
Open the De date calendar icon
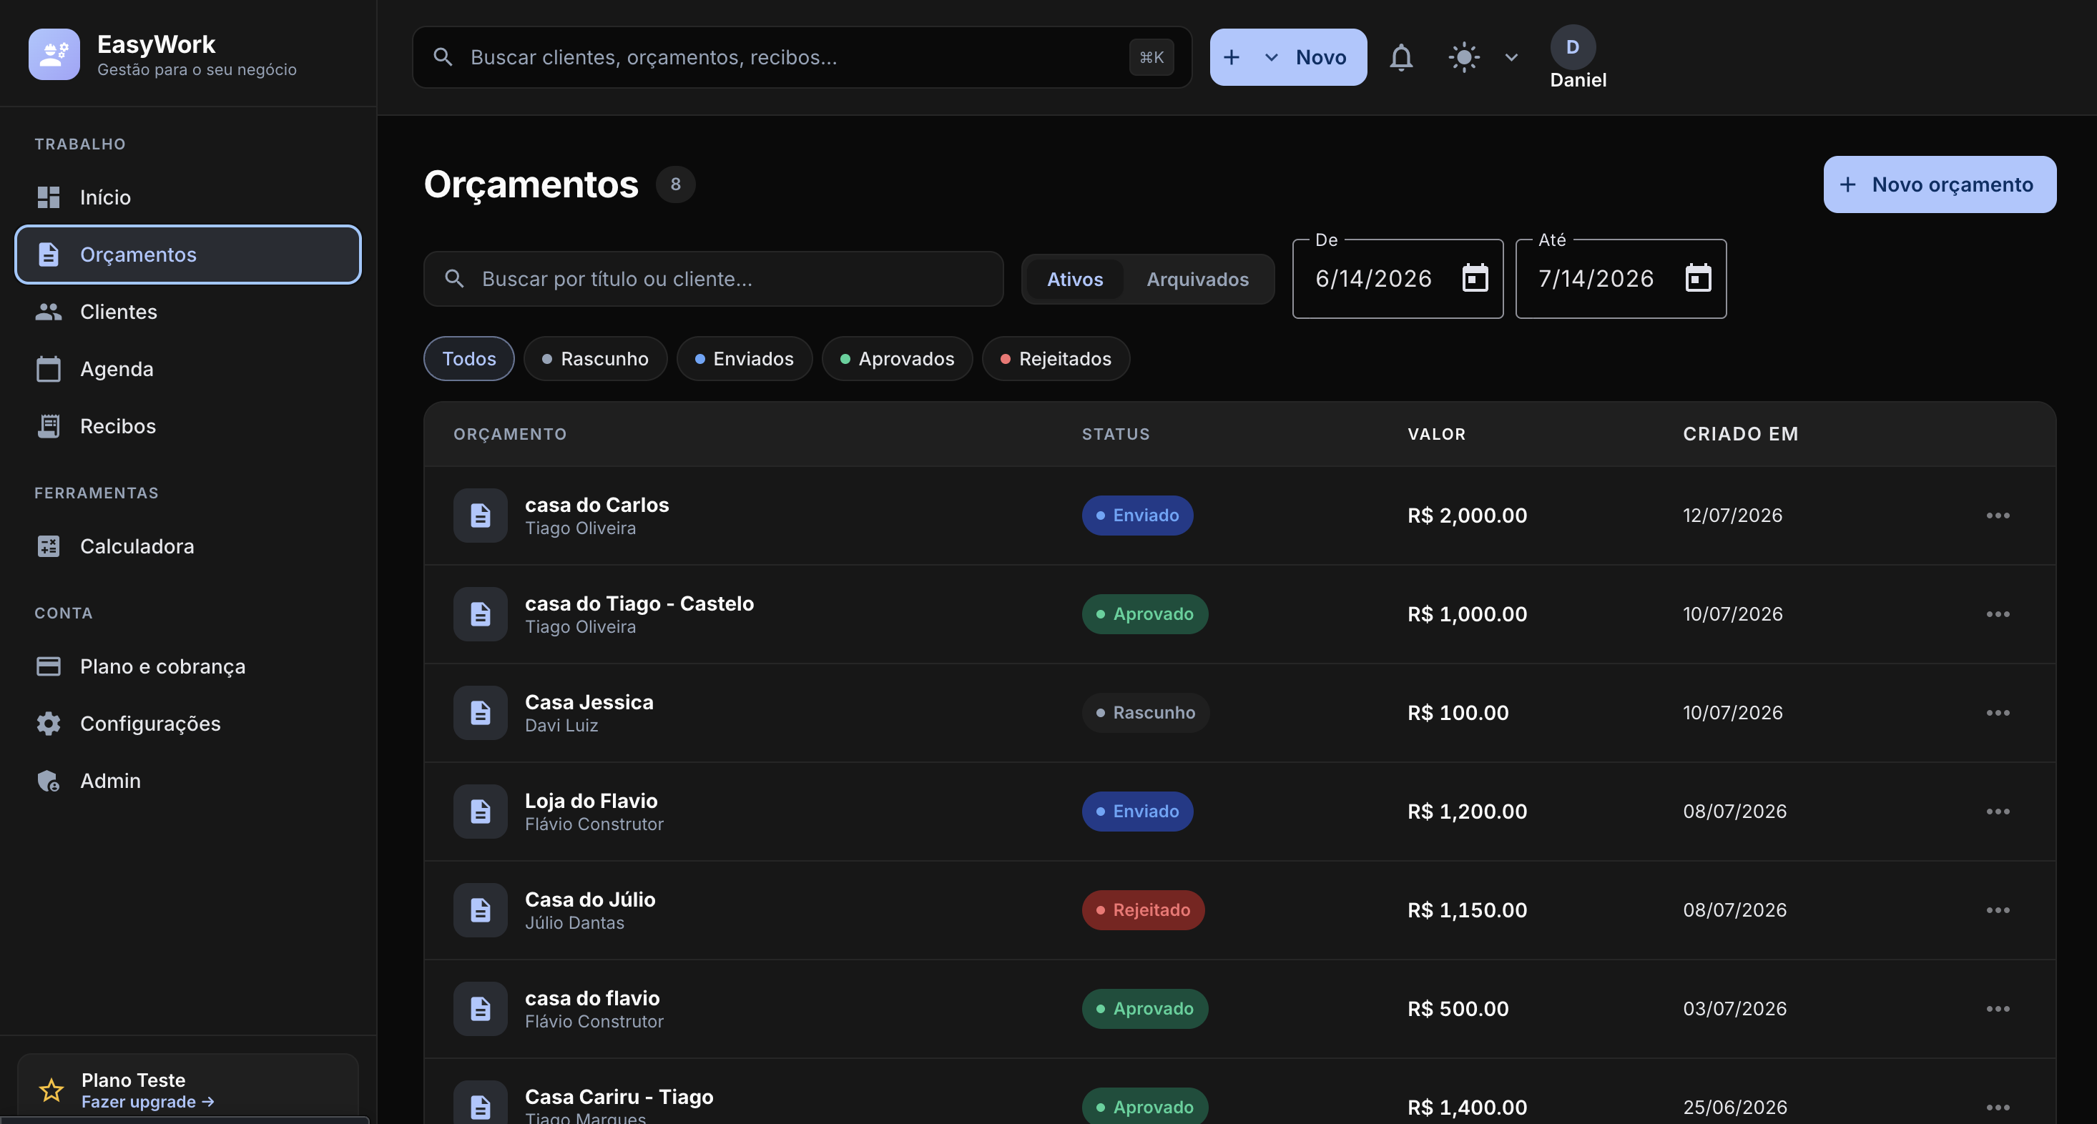click(x=1475, y=278)
